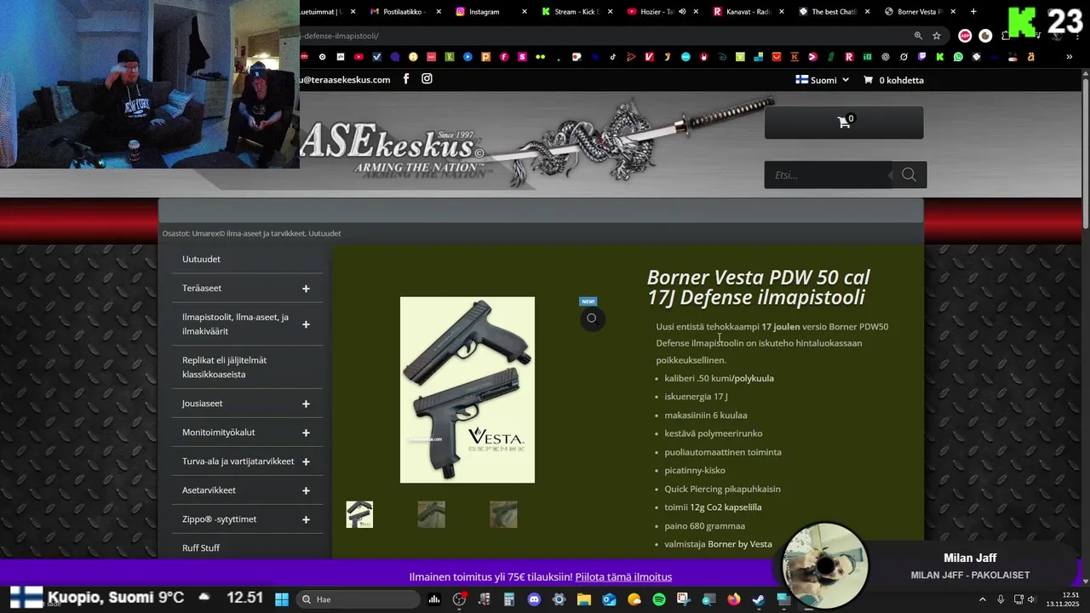
Task: Switch to the Kanavat - Radio tab
Action: point(748,12)
